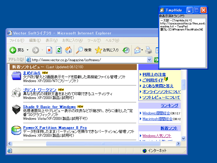Open the Windows人気ソフト link

click(x=157, y=136)
